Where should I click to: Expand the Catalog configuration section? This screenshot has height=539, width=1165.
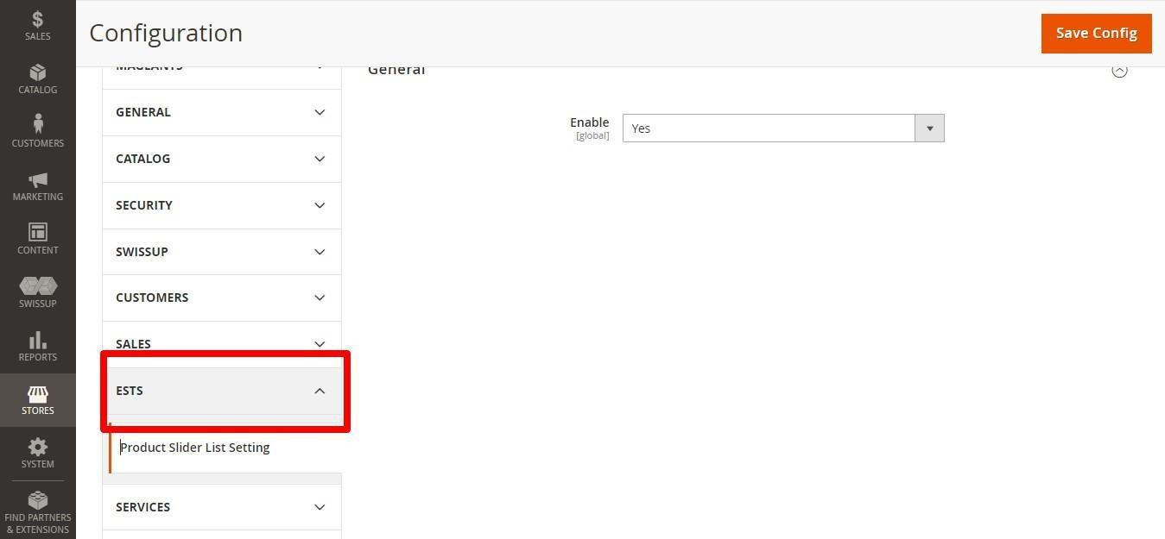coord(221,159)
